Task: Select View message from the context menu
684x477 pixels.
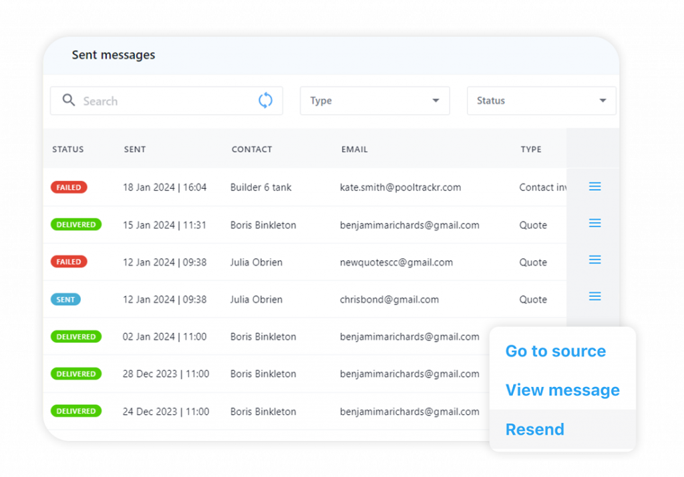Action: tap(562, 390)
